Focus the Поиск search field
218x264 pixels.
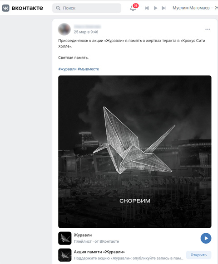(87, 8)
